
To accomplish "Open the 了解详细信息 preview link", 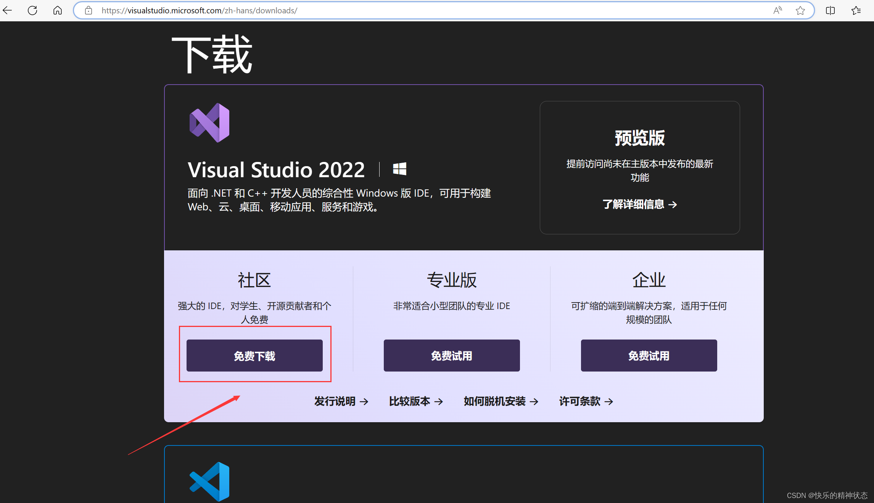I will coord(639,205).
